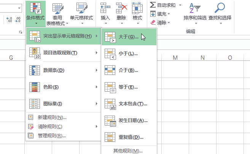This screenshot has height=154, width=250.
Task: Expand arrow beside 图标集(I)
Action: click(97, 104)
